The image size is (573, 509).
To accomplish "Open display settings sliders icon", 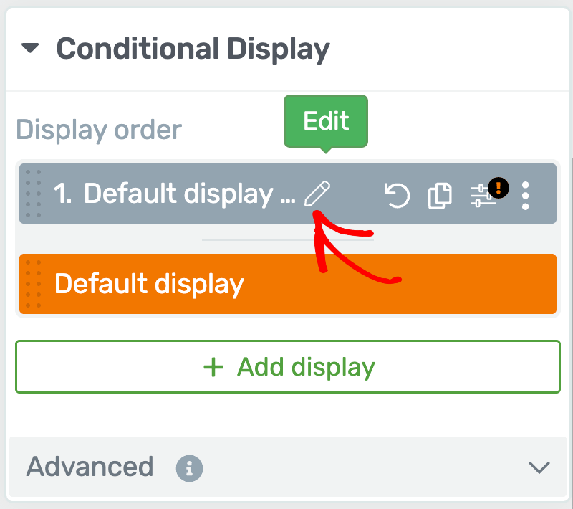I will [x=482, y=196].
